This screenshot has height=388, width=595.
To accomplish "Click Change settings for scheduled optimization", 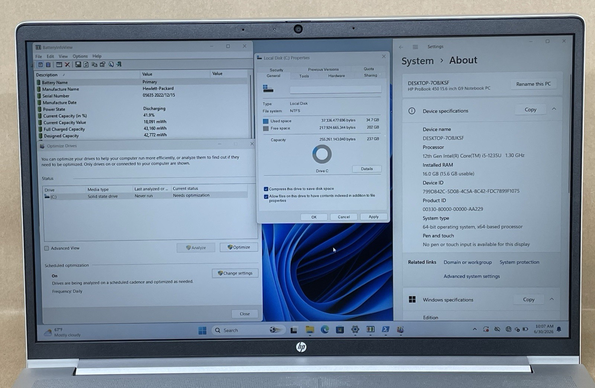I will (x=235, y=273).
